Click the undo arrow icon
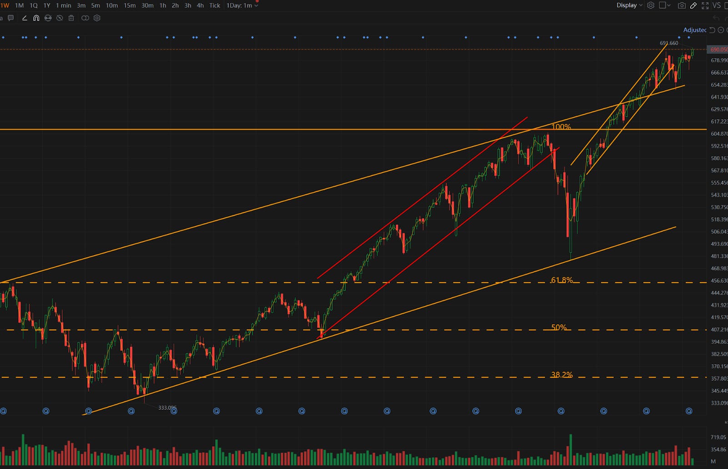 pos(716,18)
